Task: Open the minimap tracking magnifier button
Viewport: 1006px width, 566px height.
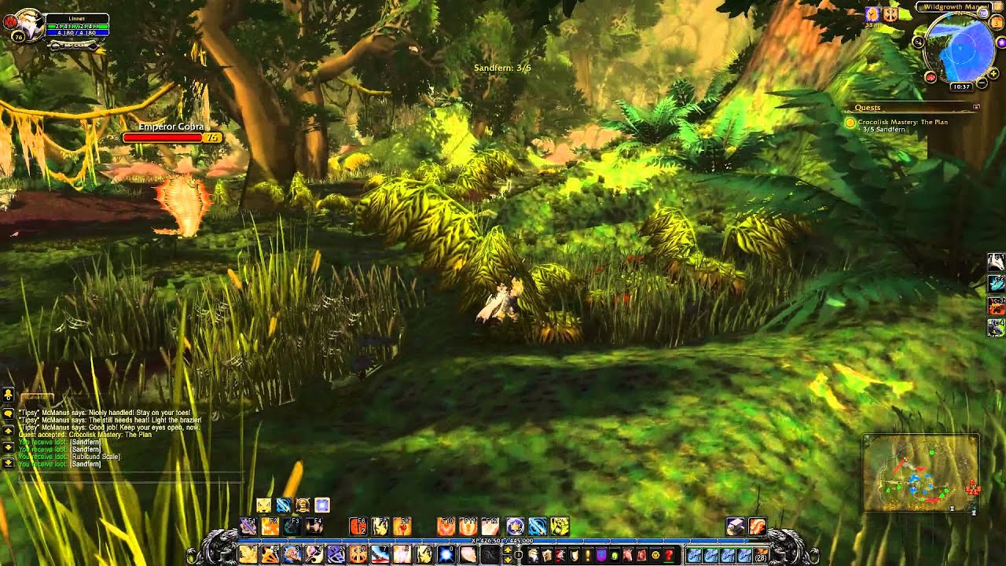Action: (919, 42)
